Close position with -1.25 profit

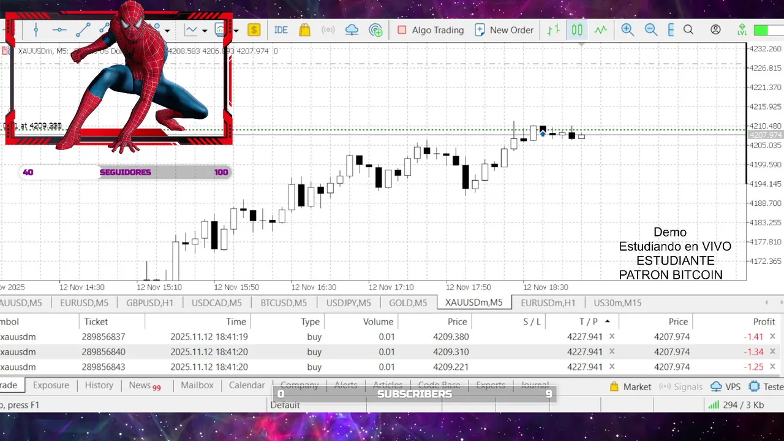[772, 367]
